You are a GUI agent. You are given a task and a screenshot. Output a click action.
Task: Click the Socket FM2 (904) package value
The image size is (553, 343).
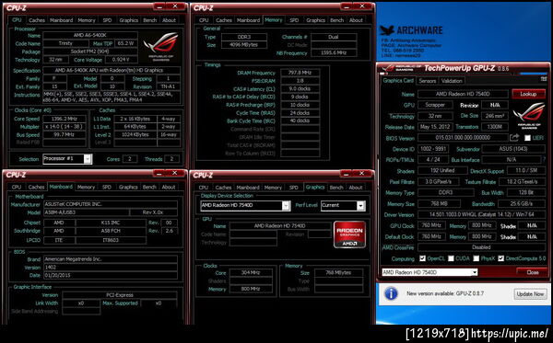pos(90,51)
